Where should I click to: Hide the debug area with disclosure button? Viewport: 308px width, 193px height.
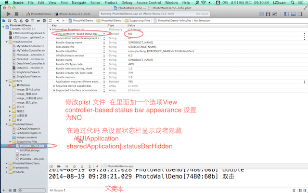point(51,166)
